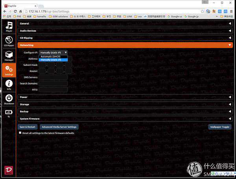Select Manually (static IP) in list
Viewport: 236px width, 179px height.
tap(53, 60)
